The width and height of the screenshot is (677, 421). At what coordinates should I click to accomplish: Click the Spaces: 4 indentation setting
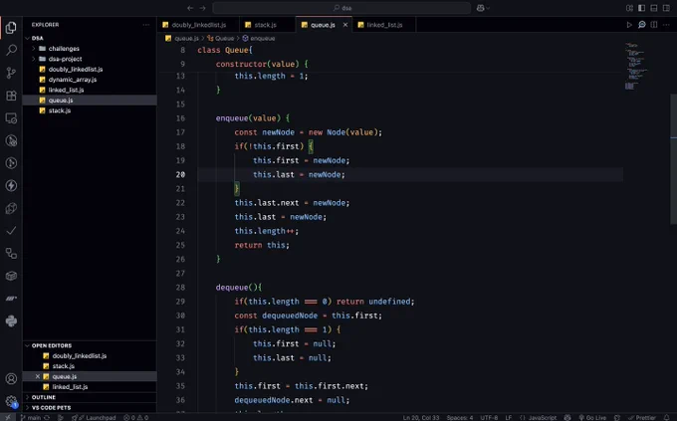click(x=460, y=418)
